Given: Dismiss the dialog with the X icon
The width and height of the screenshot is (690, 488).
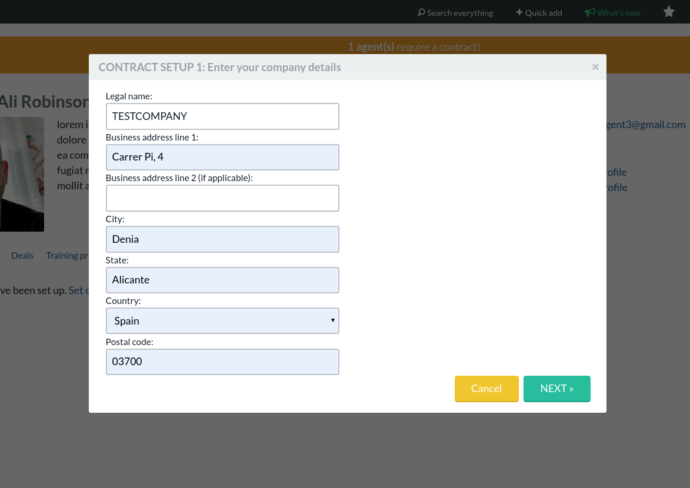Looking at the screenshot, I should (x=595, y=66).
